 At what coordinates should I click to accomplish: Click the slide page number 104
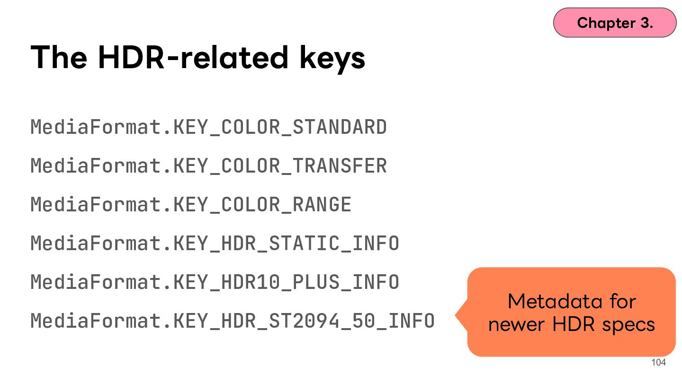(658, 363)
